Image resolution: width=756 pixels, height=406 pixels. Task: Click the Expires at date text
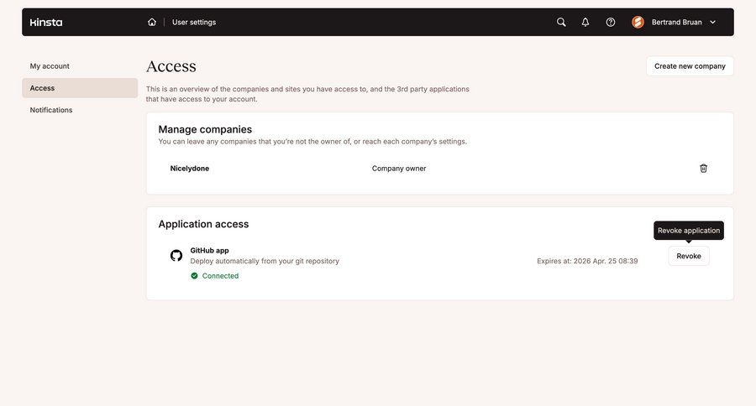587,261
